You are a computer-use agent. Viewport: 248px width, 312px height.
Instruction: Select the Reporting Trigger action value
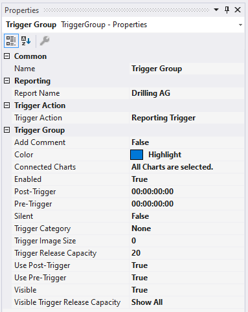pyautogui.click(x=164, y=118)
